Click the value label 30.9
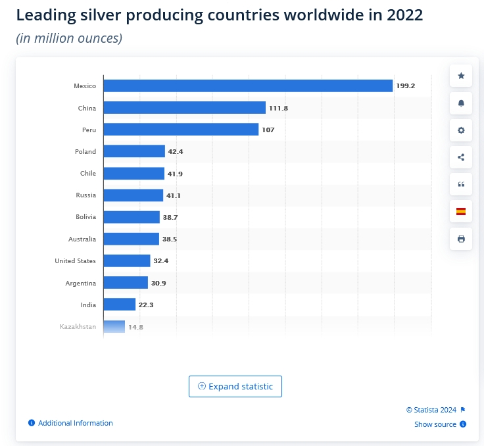The width and height of the screenshot is (484, 446). 158,283
